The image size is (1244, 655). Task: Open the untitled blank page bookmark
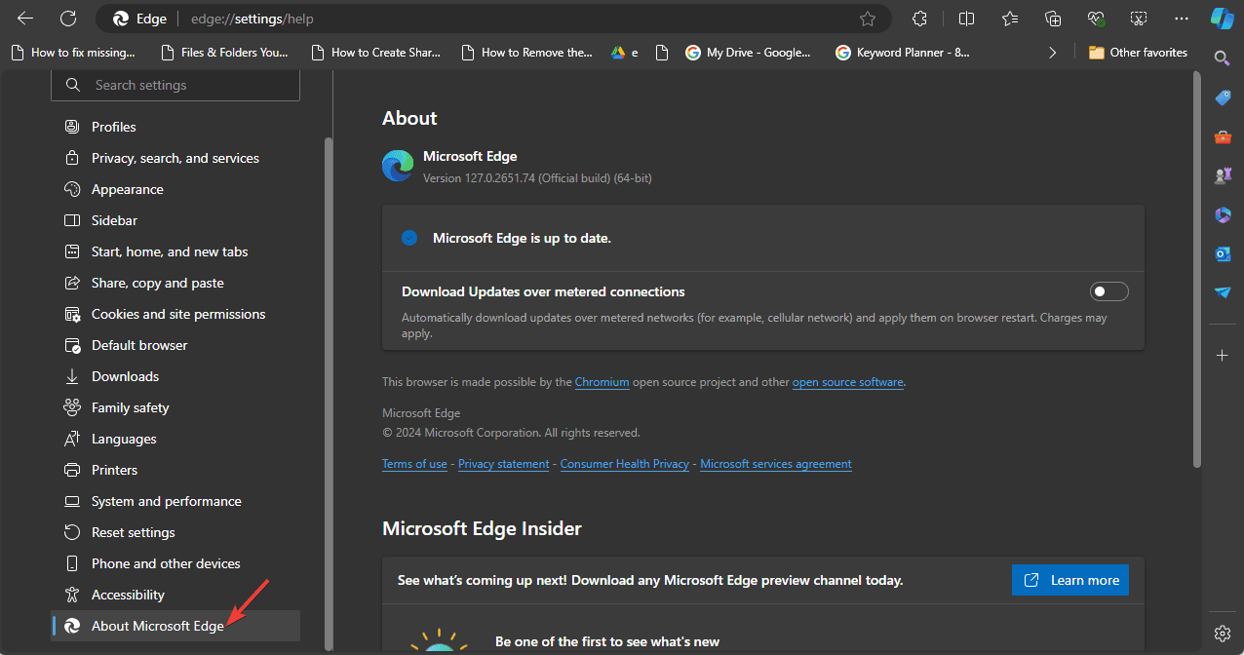point(663,53)
